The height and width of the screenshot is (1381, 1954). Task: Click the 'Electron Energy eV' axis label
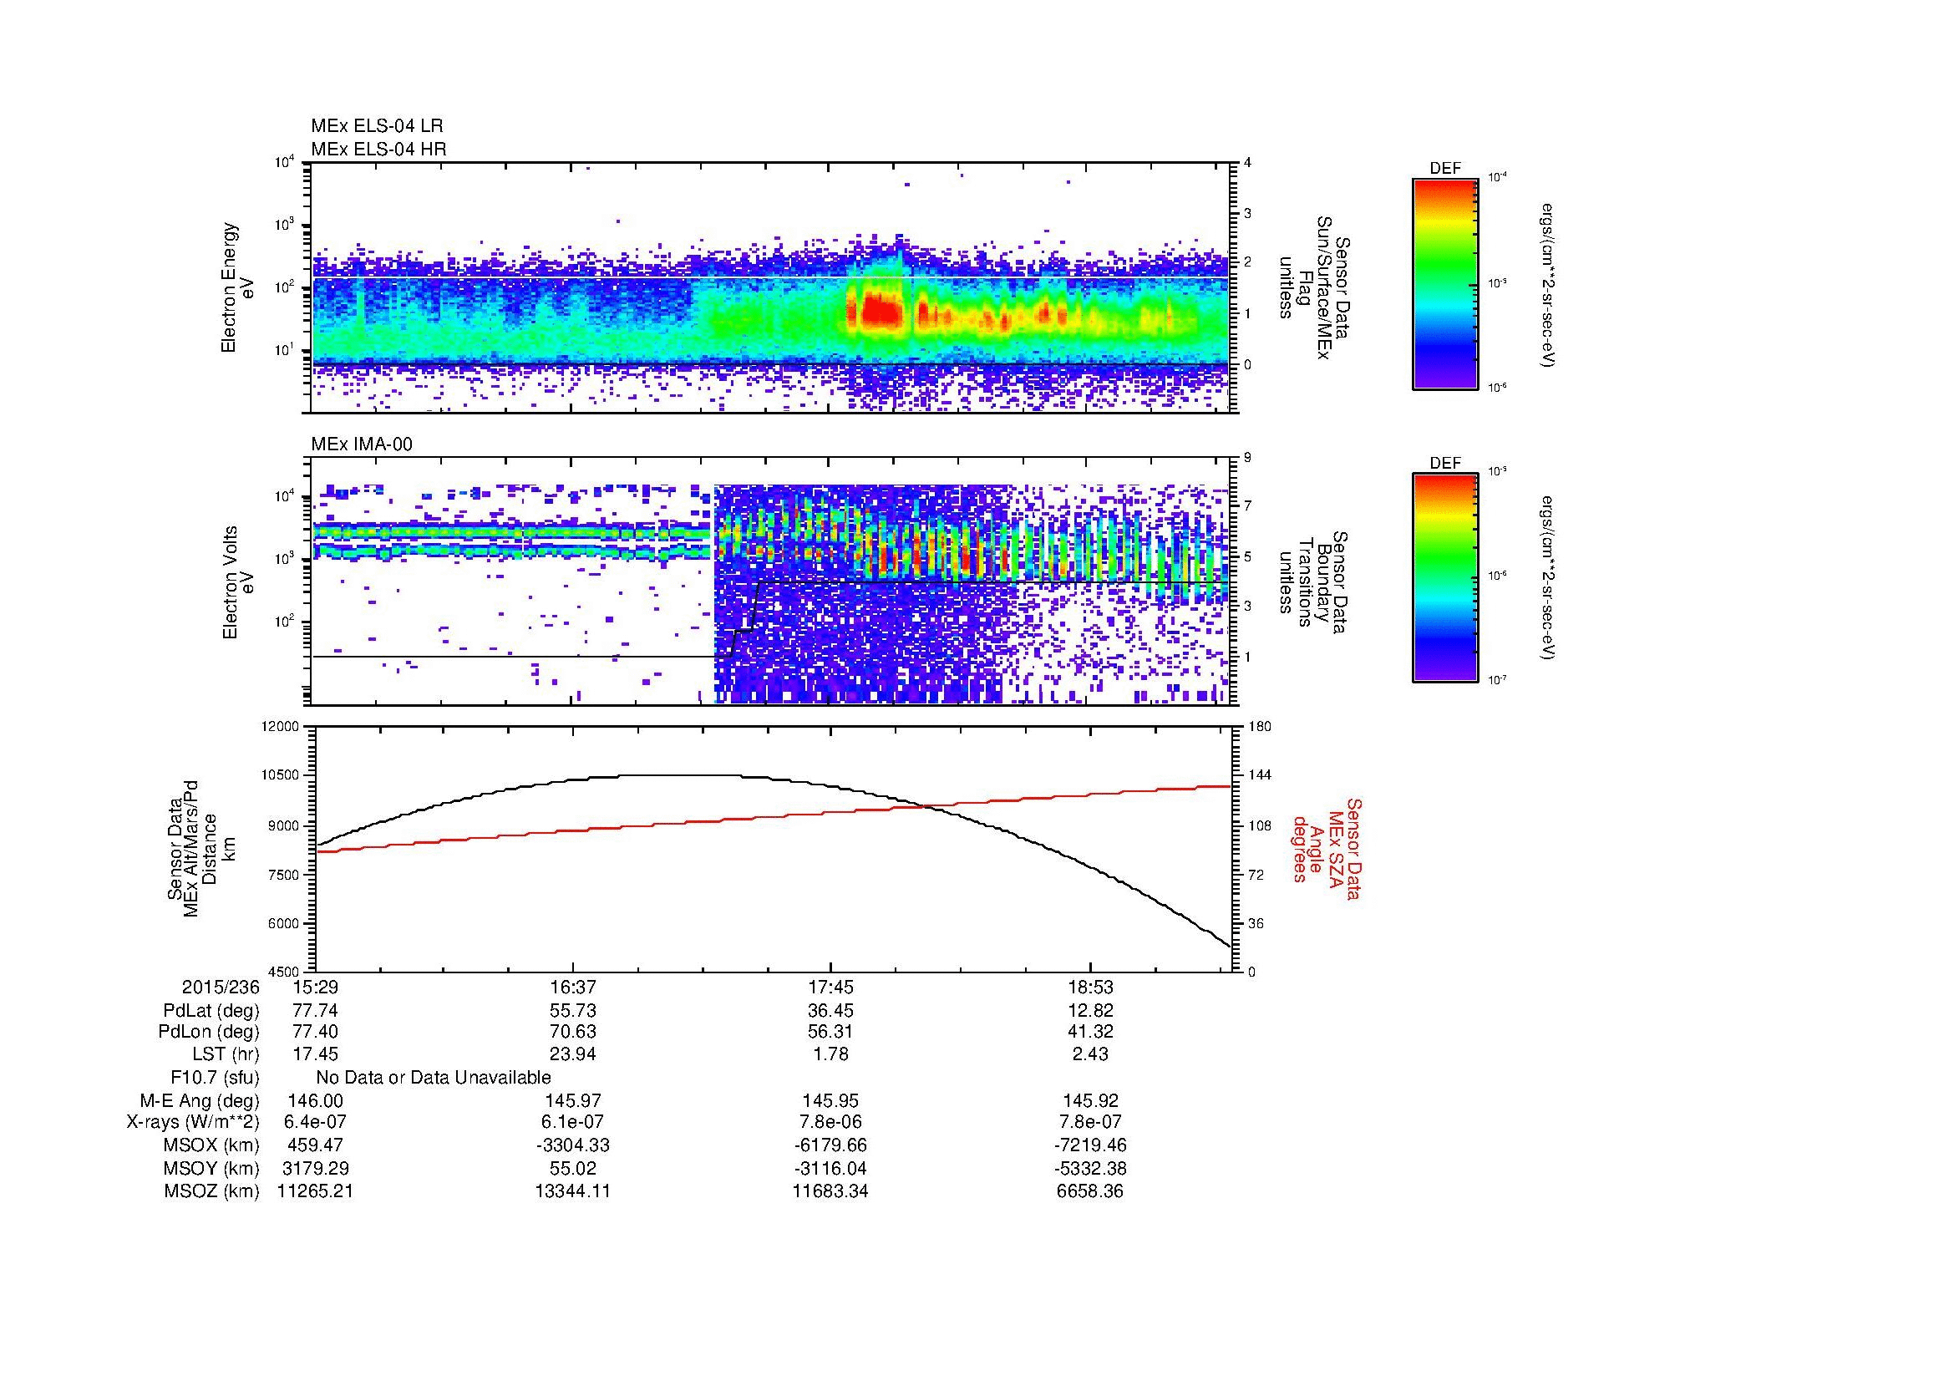238,287
